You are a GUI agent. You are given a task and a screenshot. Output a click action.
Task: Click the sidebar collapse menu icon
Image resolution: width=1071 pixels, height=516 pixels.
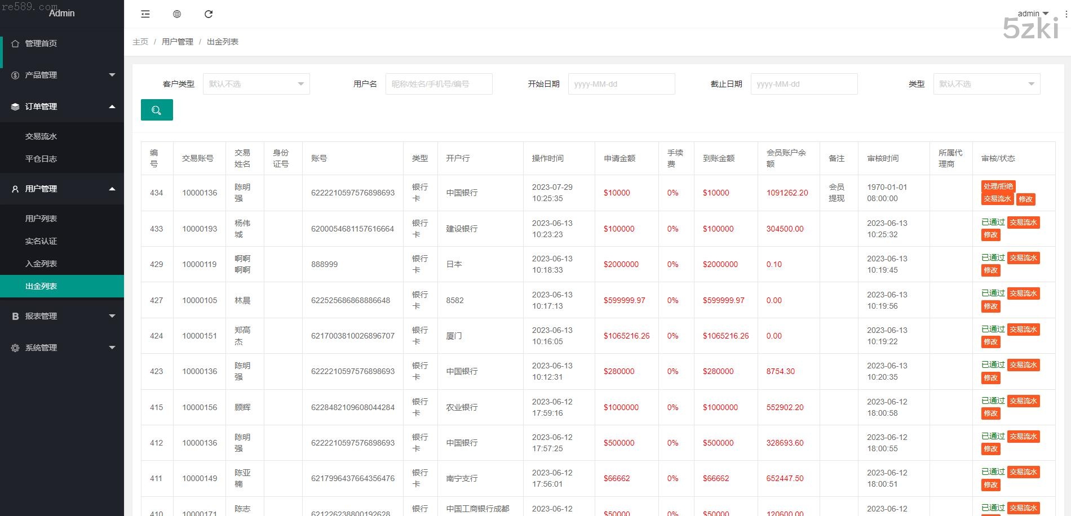pyautogui.click(x=145, y=14)
